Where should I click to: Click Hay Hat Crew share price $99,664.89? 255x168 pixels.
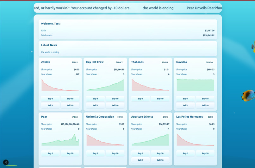click(x=119, y=70)
